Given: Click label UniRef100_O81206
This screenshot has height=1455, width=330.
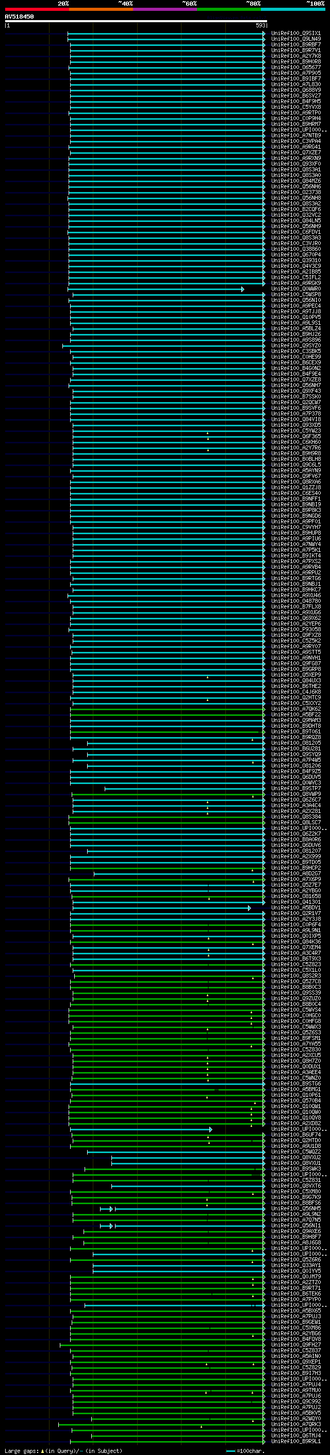Looking at the screenshot, I should (x=295, y=766).
